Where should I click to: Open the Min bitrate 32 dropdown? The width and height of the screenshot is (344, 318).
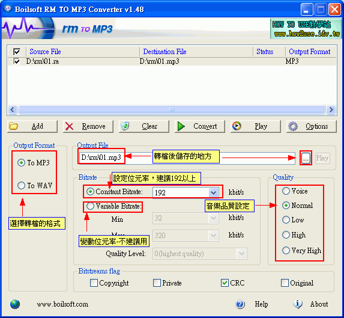pos(213,218)
